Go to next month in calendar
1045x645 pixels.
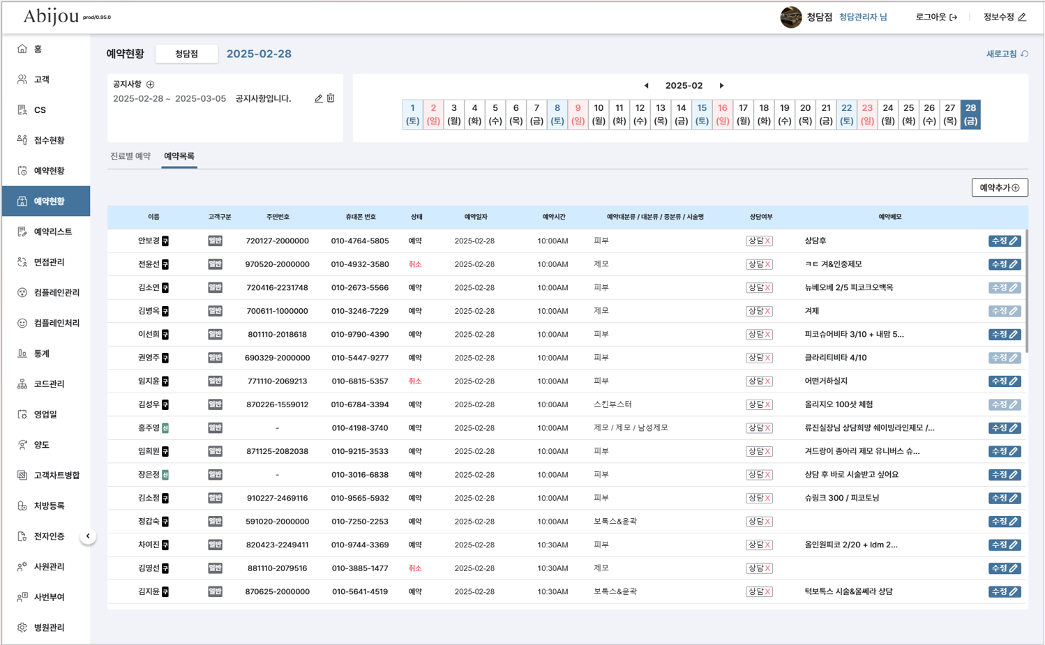(x=721, y=86)
